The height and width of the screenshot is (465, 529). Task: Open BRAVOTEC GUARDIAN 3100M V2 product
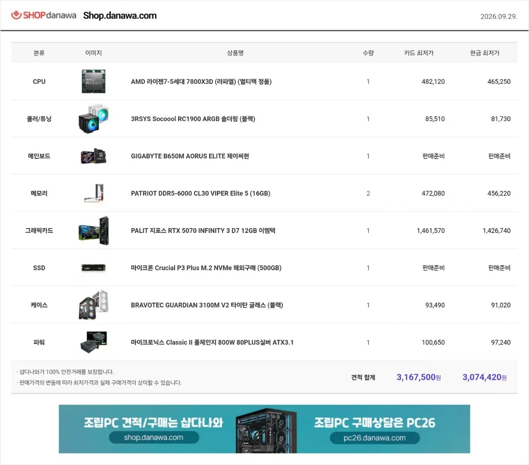(207, 305)
